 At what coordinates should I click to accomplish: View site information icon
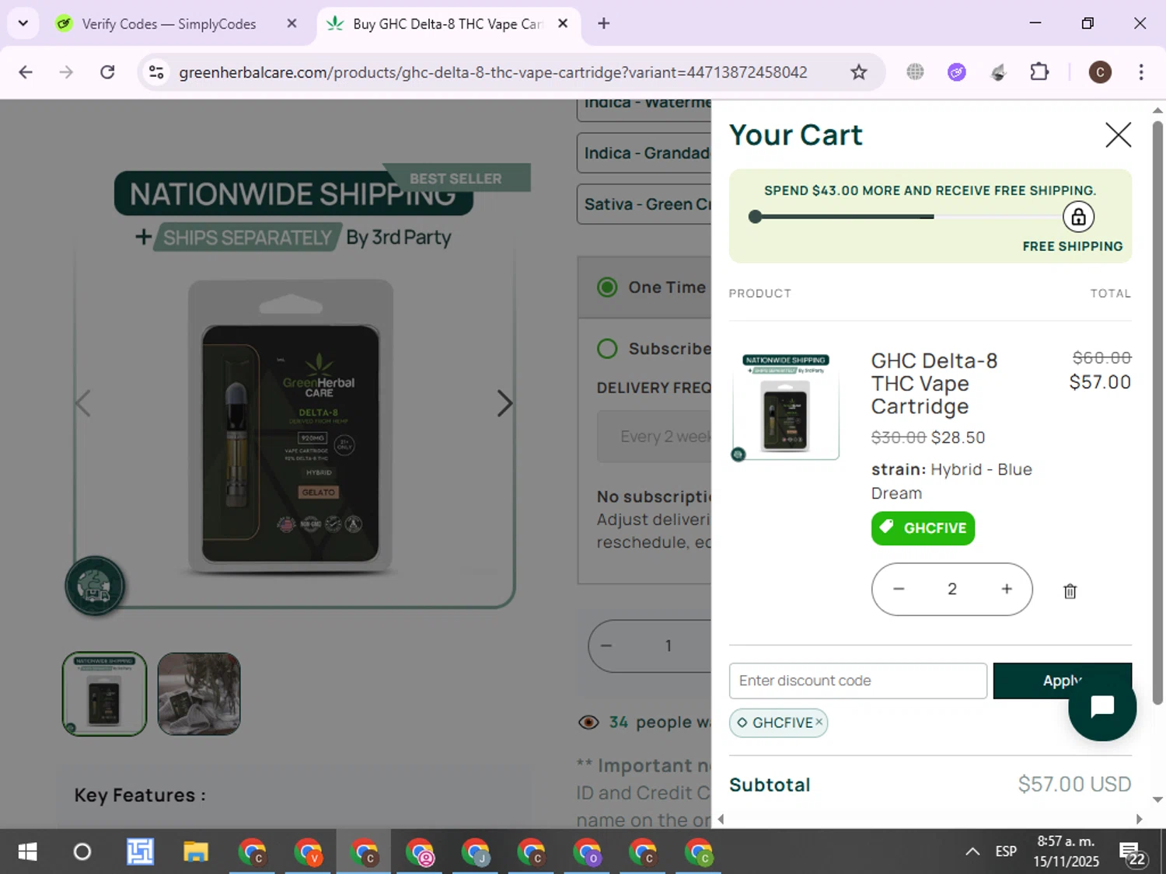(x=156, y=72)
